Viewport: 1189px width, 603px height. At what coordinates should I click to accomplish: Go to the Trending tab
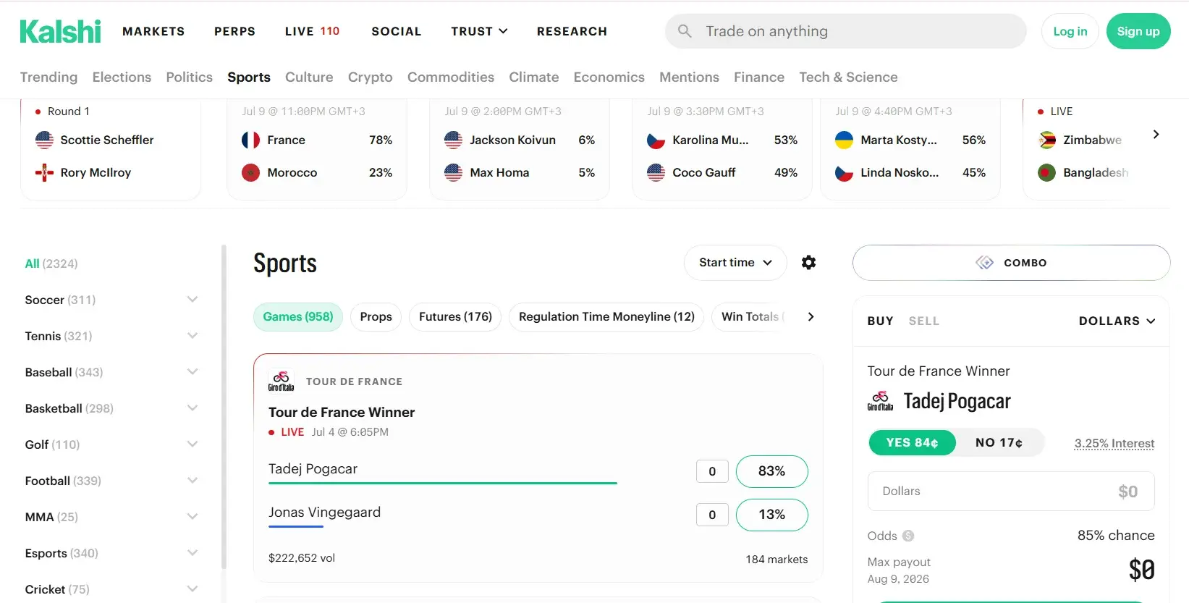[x=48, y=77]
